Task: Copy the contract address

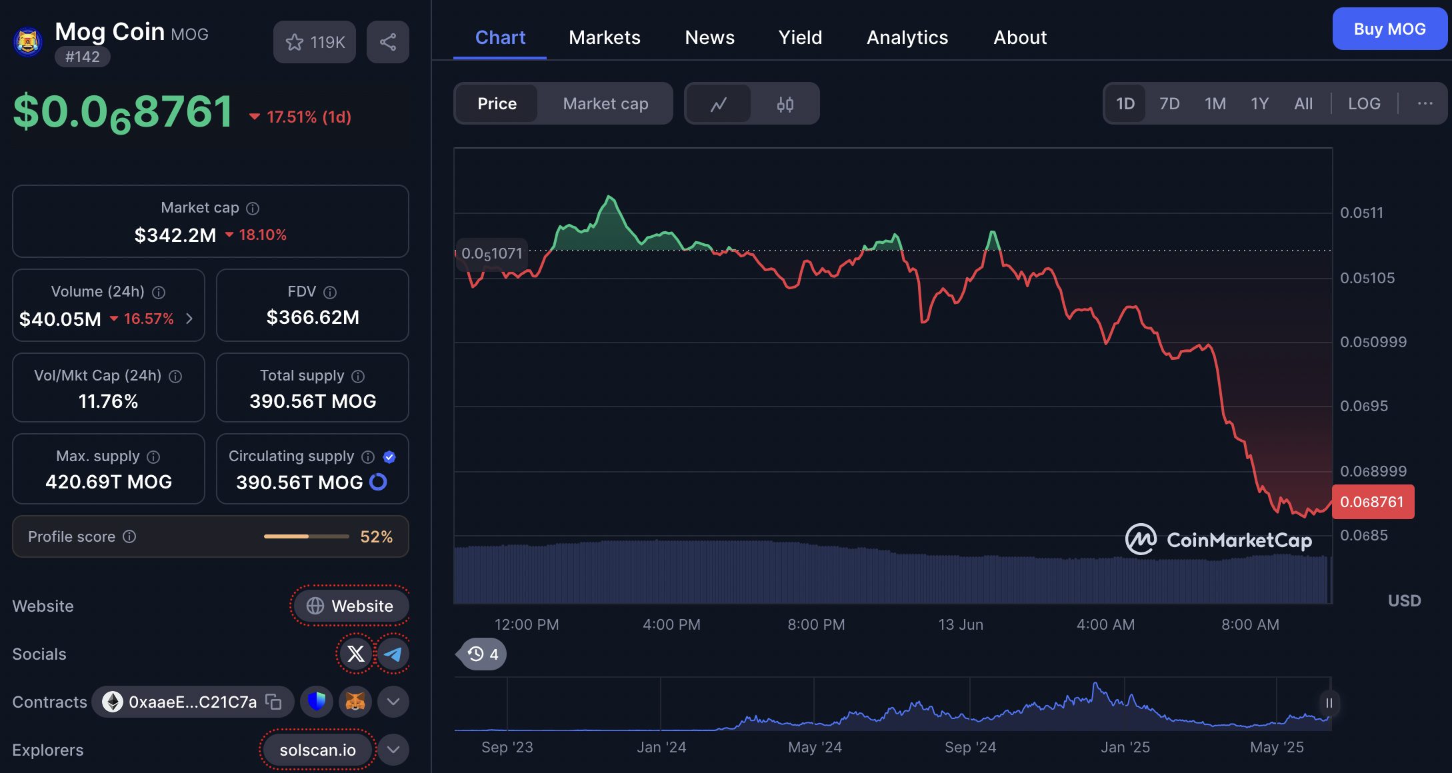Action: click(x=273, y=702)
